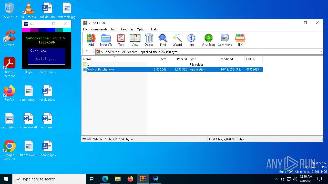Screen dimensions: 328x184
Task: Switch to WeModPatcher on the taskbar
Action: click(x=156, y=179)
